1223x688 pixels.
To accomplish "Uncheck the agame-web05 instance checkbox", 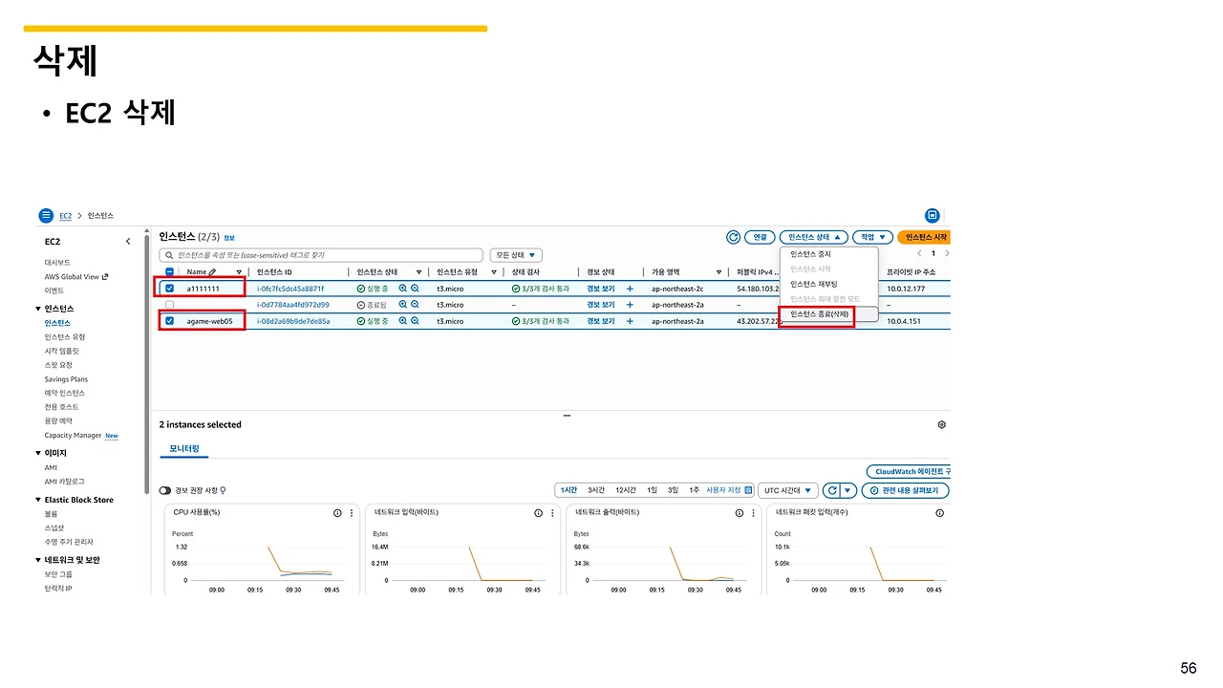I will coord(169,321).
